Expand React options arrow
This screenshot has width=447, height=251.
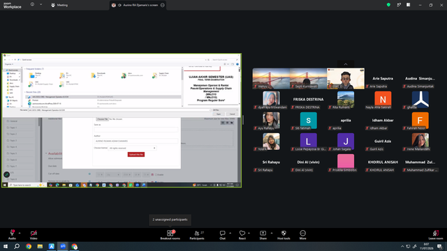249,233
